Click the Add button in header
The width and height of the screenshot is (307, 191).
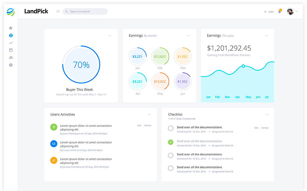(x=269, y=12)
